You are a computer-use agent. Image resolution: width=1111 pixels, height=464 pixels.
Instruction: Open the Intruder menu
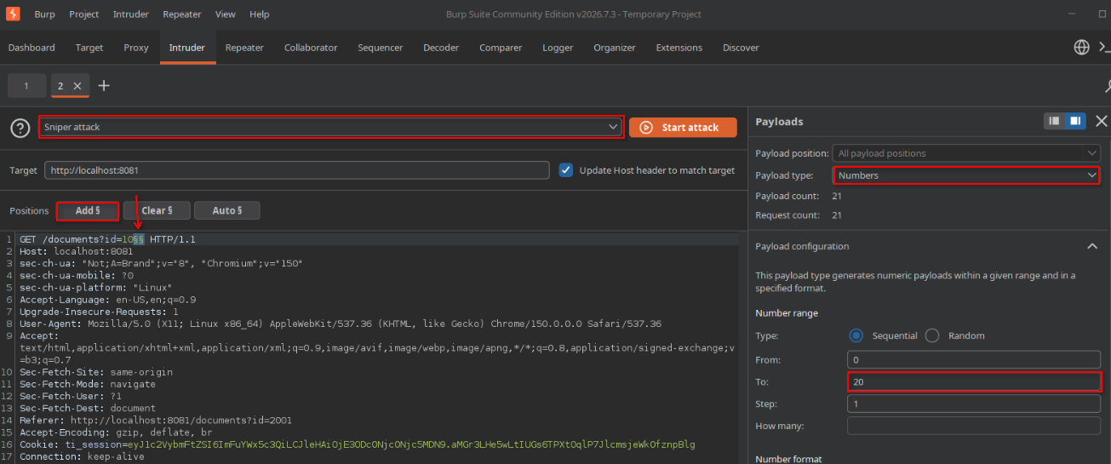pos(130,14)
